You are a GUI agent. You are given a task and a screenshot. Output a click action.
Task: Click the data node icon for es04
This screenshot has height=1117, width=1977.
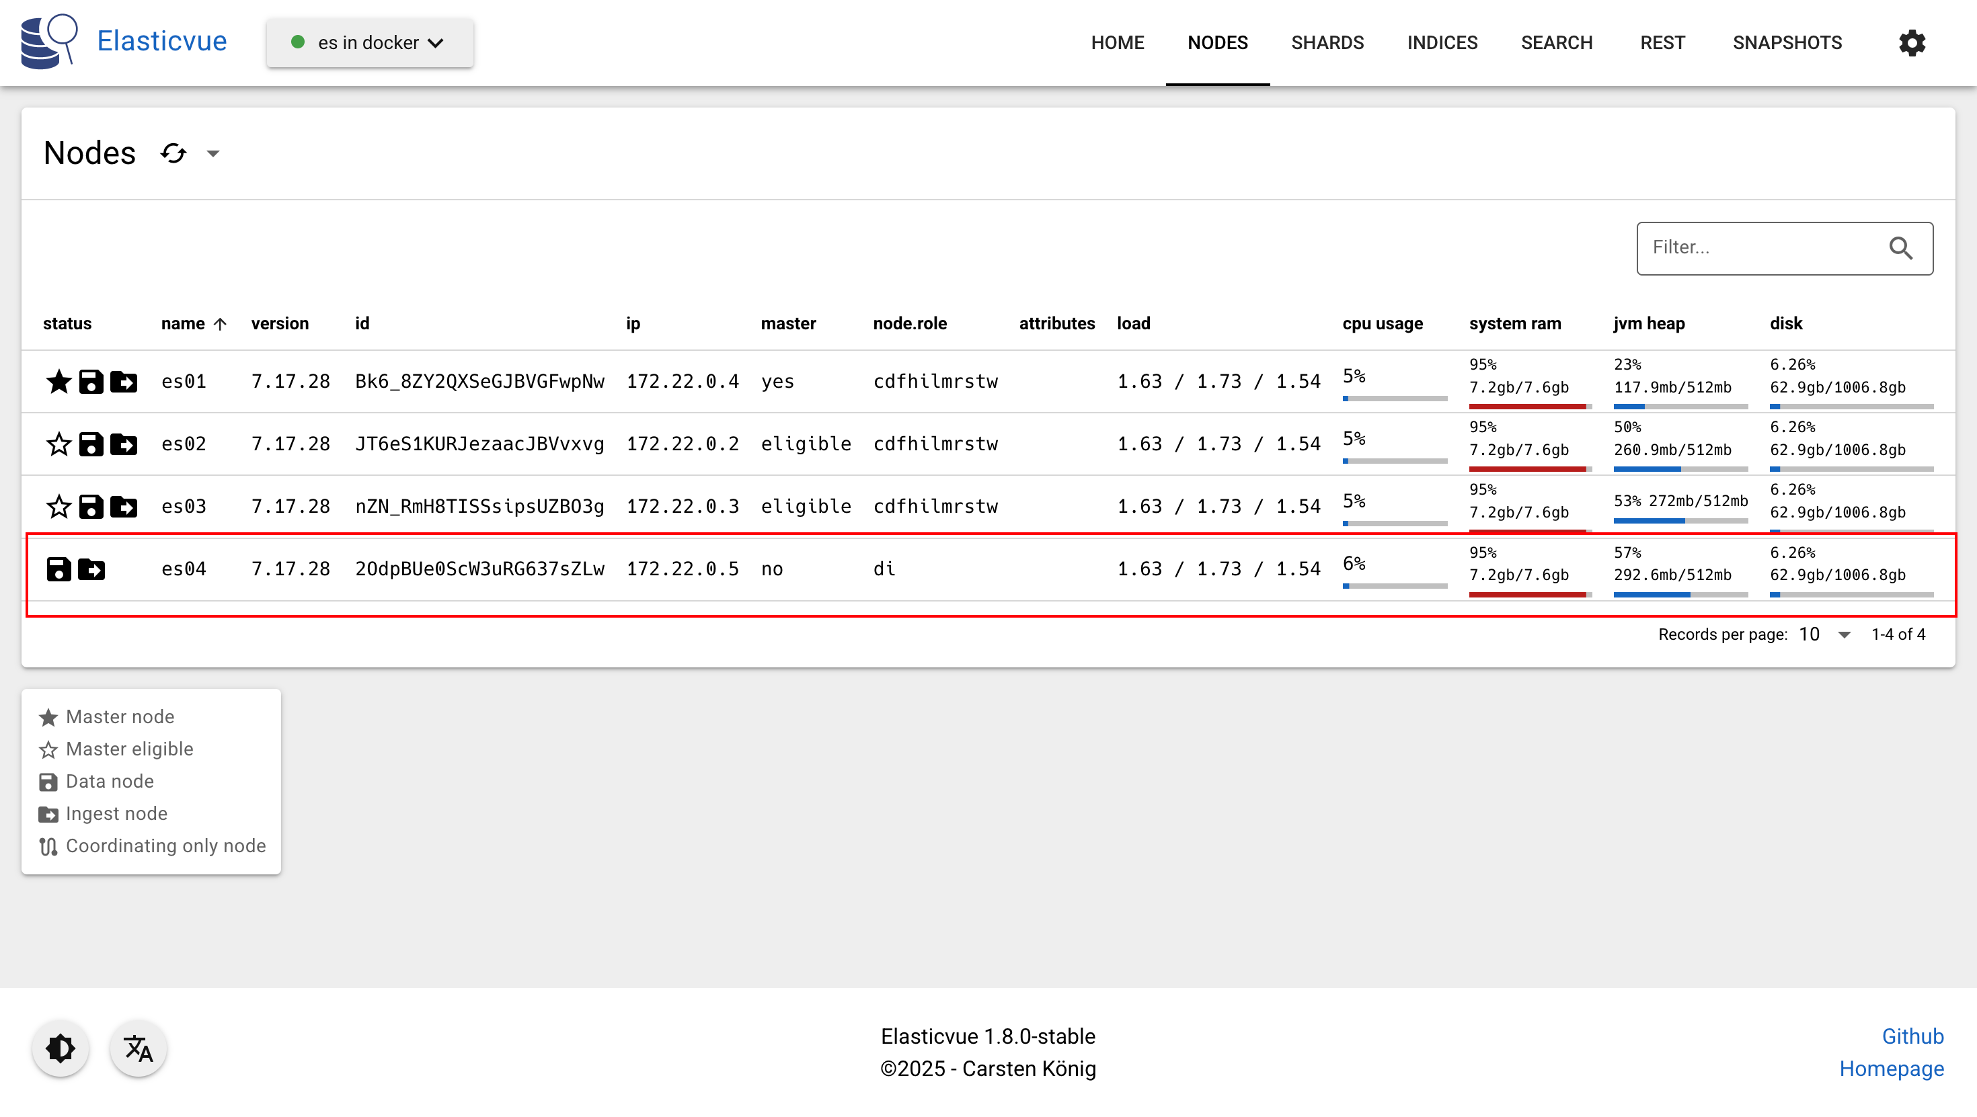coord(59,569)
